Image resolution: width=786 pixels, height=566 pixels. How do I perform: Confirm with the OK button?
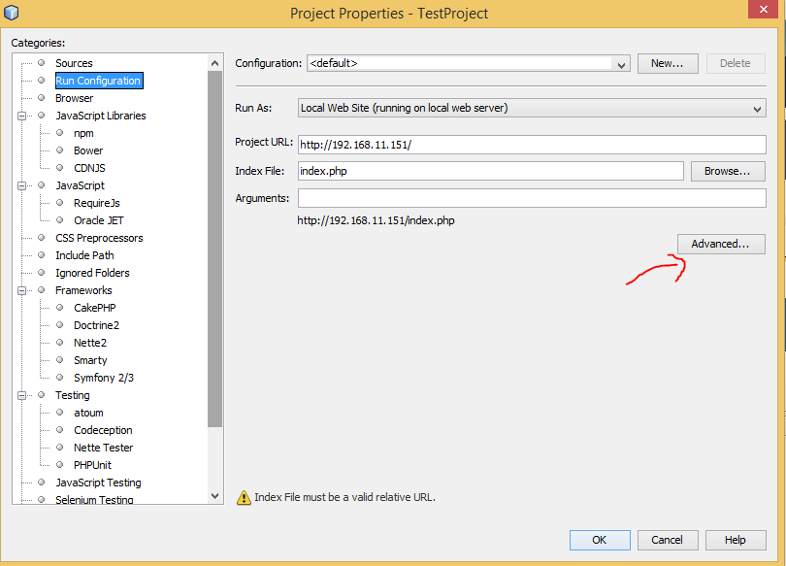pos(600,540)
